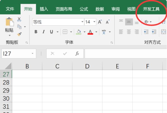167x113 pixels.
Task: Switch to the 公式 tab
Action: pos(84,9)
